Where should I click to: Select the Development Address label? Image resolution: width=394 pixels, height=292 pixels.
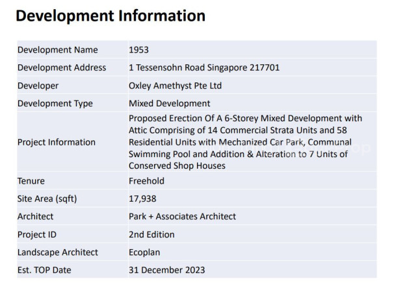[x=62, y=67]
